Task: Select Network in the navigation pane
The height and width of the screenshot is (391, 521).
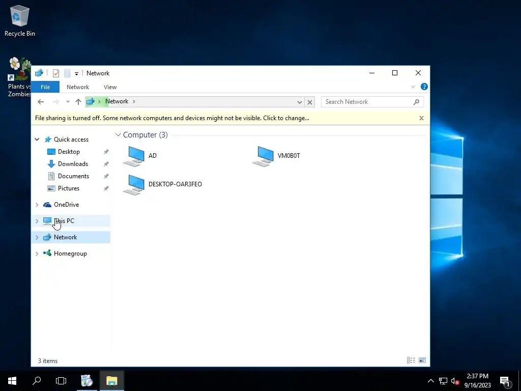Action: click(x=66, y=237)
